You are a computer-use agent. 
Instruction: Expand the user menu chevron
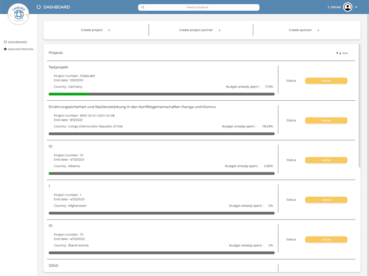click(356, 7)
